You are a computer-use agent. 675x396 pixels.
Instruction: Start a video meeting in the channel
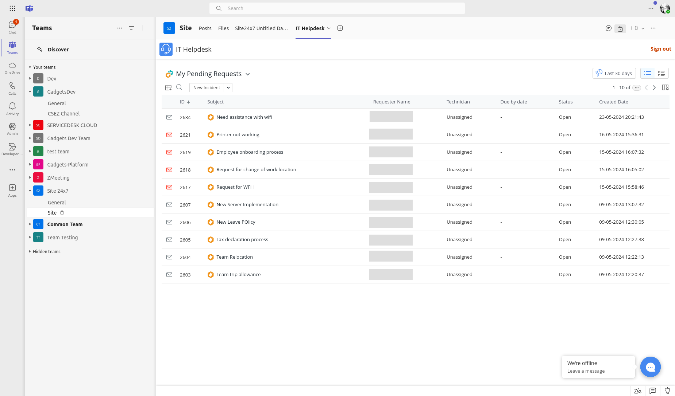(x=634, y=28)
